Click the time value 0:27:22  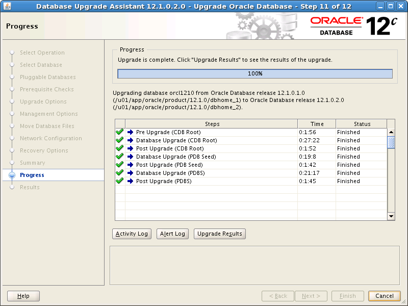point(309,141)
